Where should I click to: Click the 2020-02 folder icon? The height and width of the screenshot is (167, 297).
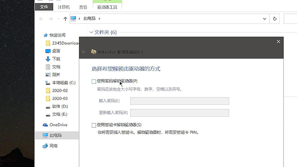click(x=48, y=90)
